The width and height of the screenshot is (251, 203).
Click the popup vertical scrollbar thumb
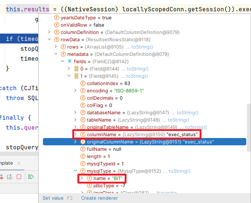pyautogui.click(x=249, y=127)
